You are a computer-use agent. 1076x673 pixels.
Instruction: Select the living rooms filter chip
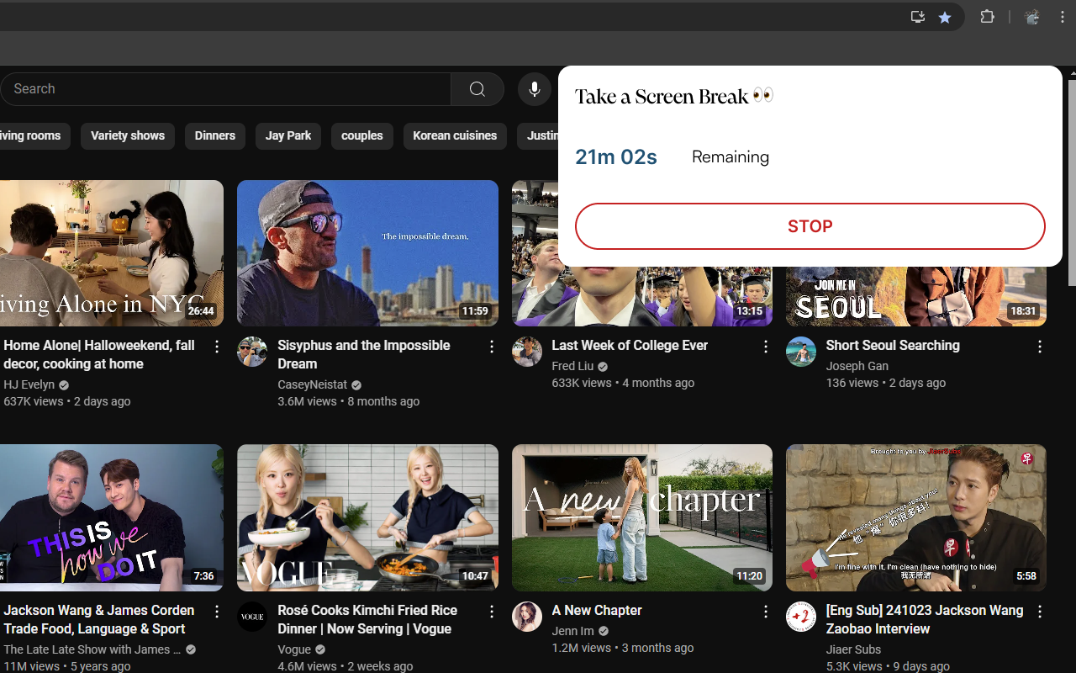click(x=34, y=135)
